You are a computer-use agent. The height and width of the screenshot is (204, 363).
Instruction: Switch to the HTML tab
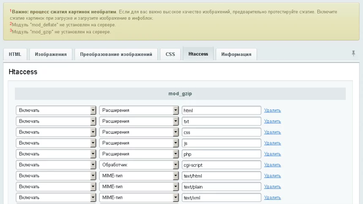(15, 54)
